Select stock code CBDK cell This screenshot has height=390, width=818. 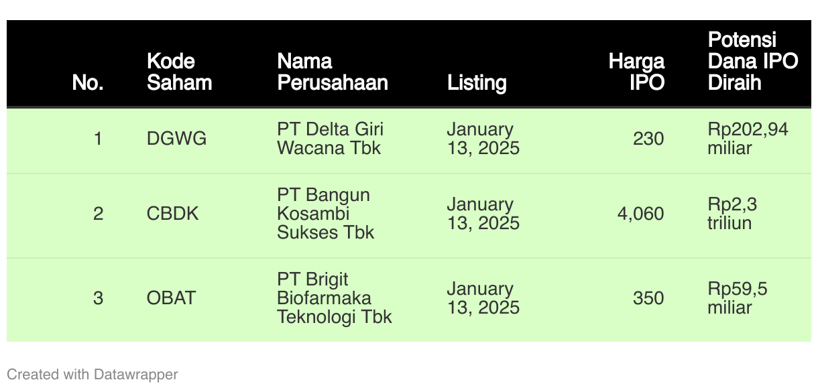173,214
